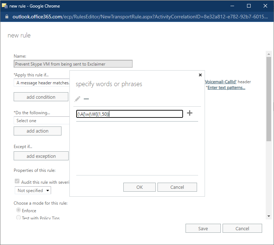
Task: Click the add action button
Action: point(37,131)
